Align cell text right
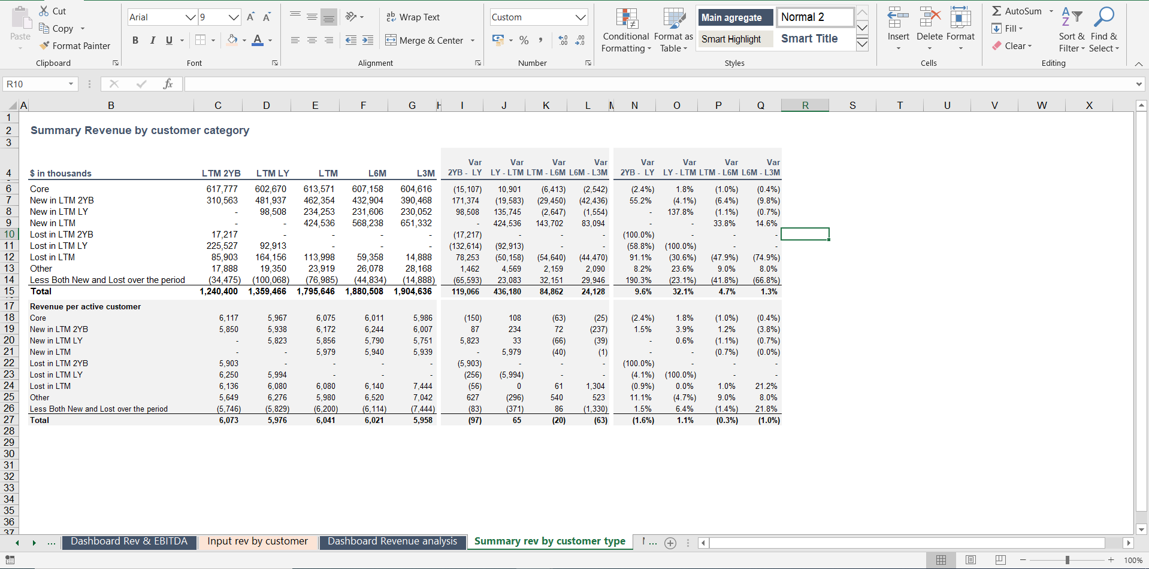This screenshot has height=569, width=1149. click(x=329, y=40)
